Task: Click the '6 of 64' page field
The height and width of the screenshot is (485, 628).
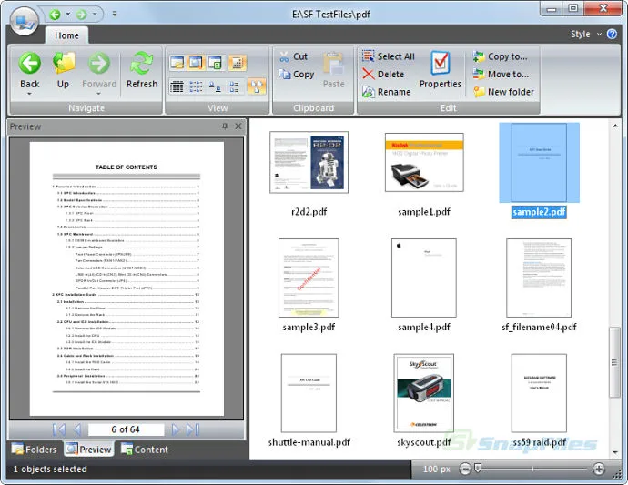Action: tap(126, 429)
